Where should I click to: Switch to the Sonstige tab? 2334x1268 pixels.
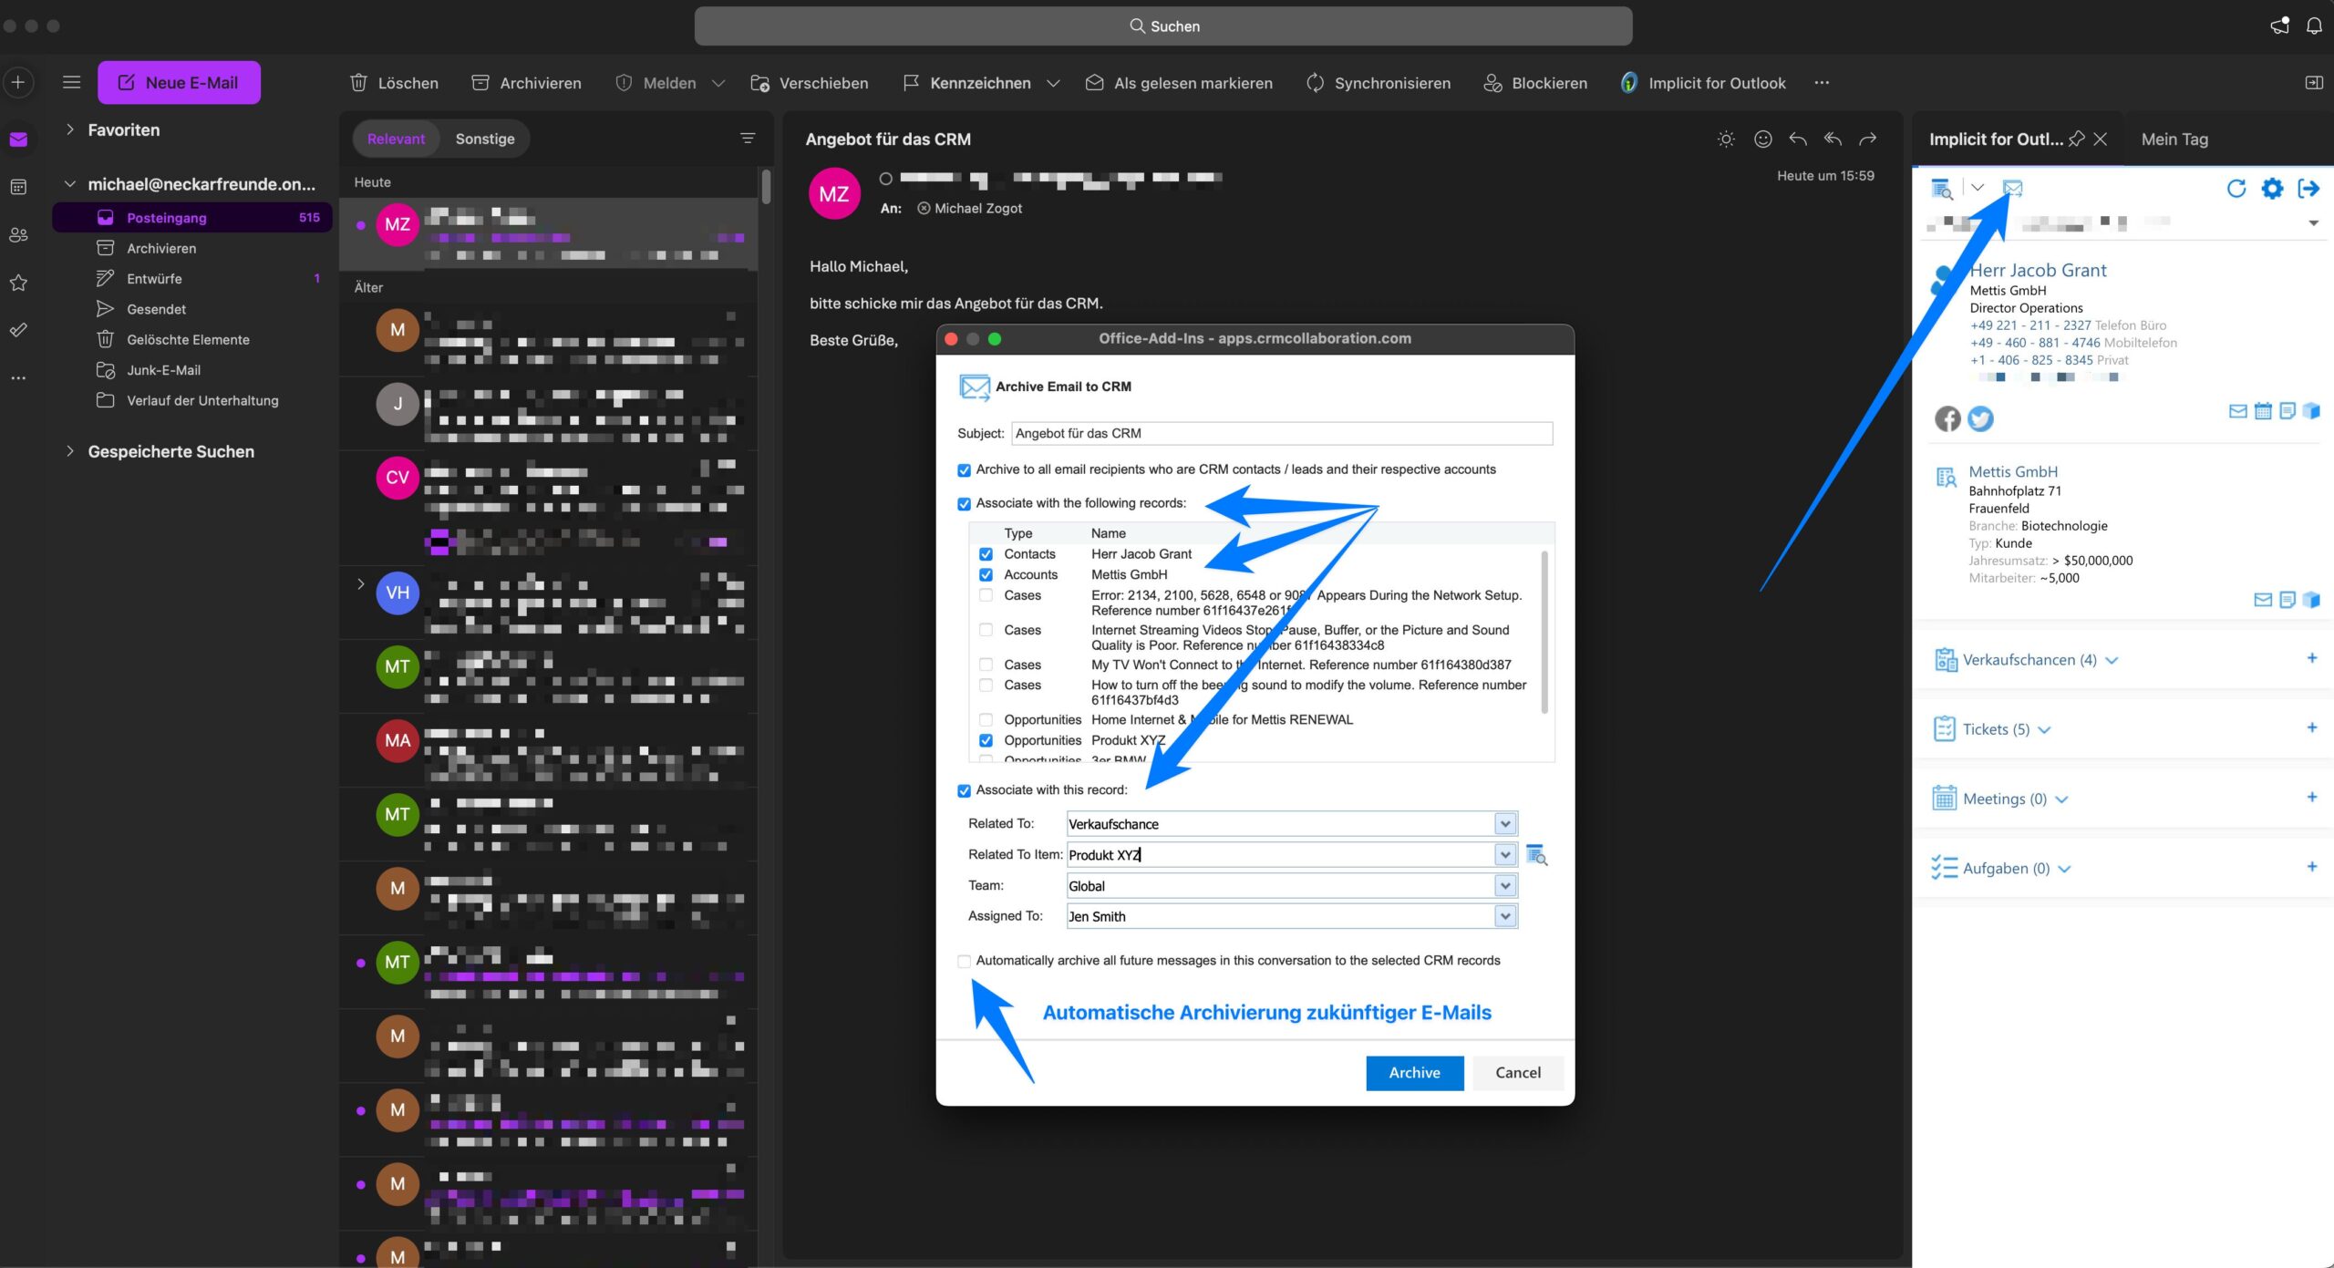point(485,139)
